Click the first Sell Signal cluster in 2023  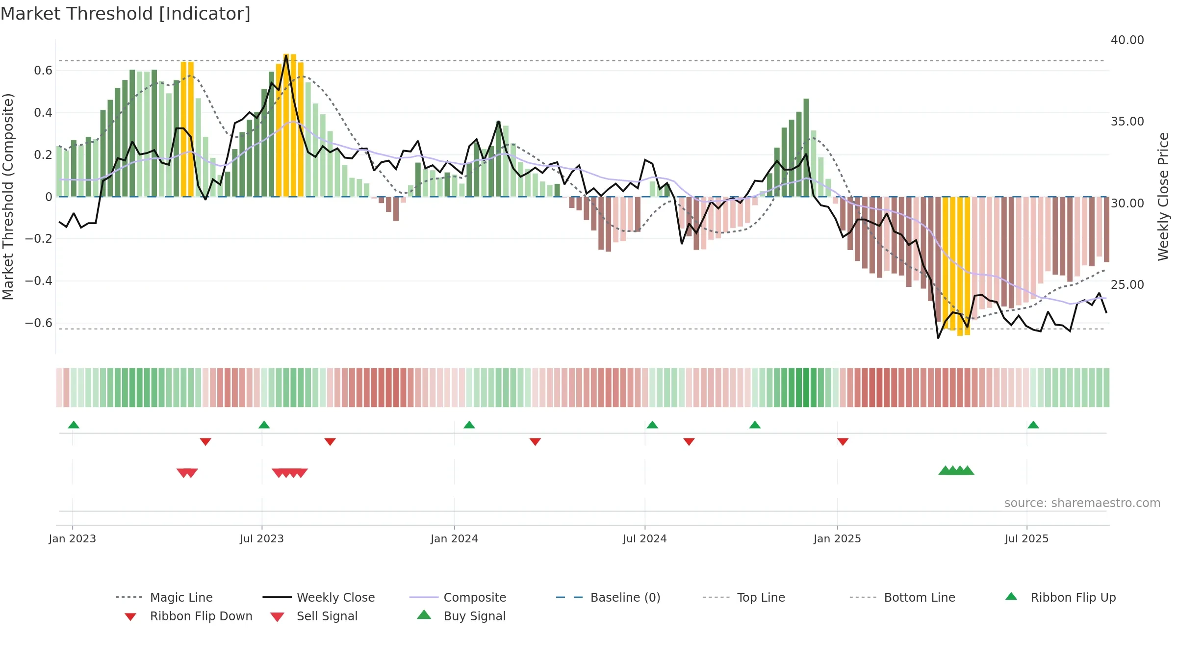coord(187,473)
